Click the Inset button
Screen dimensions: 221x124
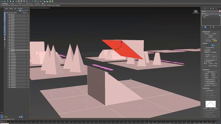213,76
